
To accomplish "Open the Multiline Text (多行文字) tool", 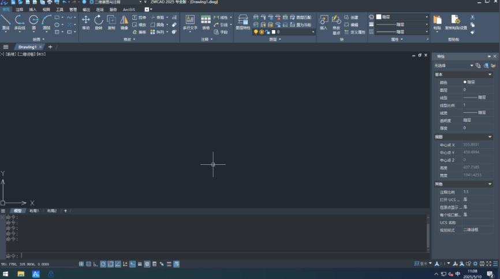I will [189, 21].
